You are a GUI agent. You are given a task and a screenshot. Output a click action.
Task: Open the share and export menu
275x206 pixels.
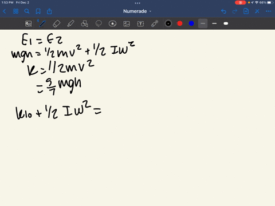pos(49,11)
